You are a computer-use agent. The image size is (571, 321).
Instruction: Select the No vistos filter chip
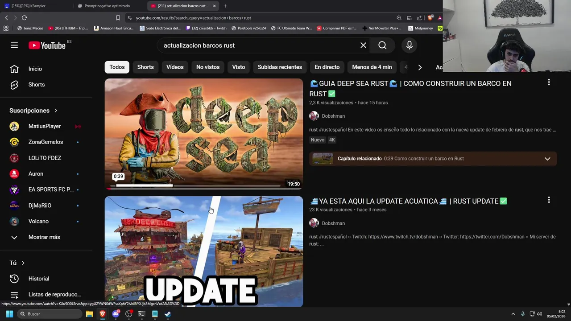208,67
